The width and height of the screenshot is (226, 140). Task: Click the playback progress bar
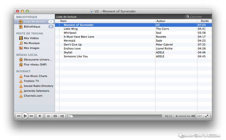click(x=115, y=116)
